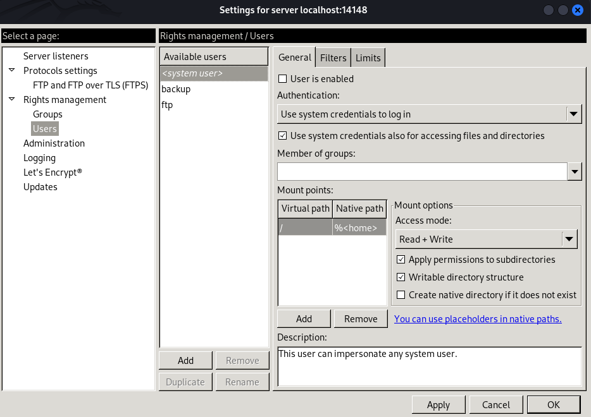The width and height of the screenshot is (591, 417).
Task: Click the Available users column header
Action: click(x=214, y=57)
